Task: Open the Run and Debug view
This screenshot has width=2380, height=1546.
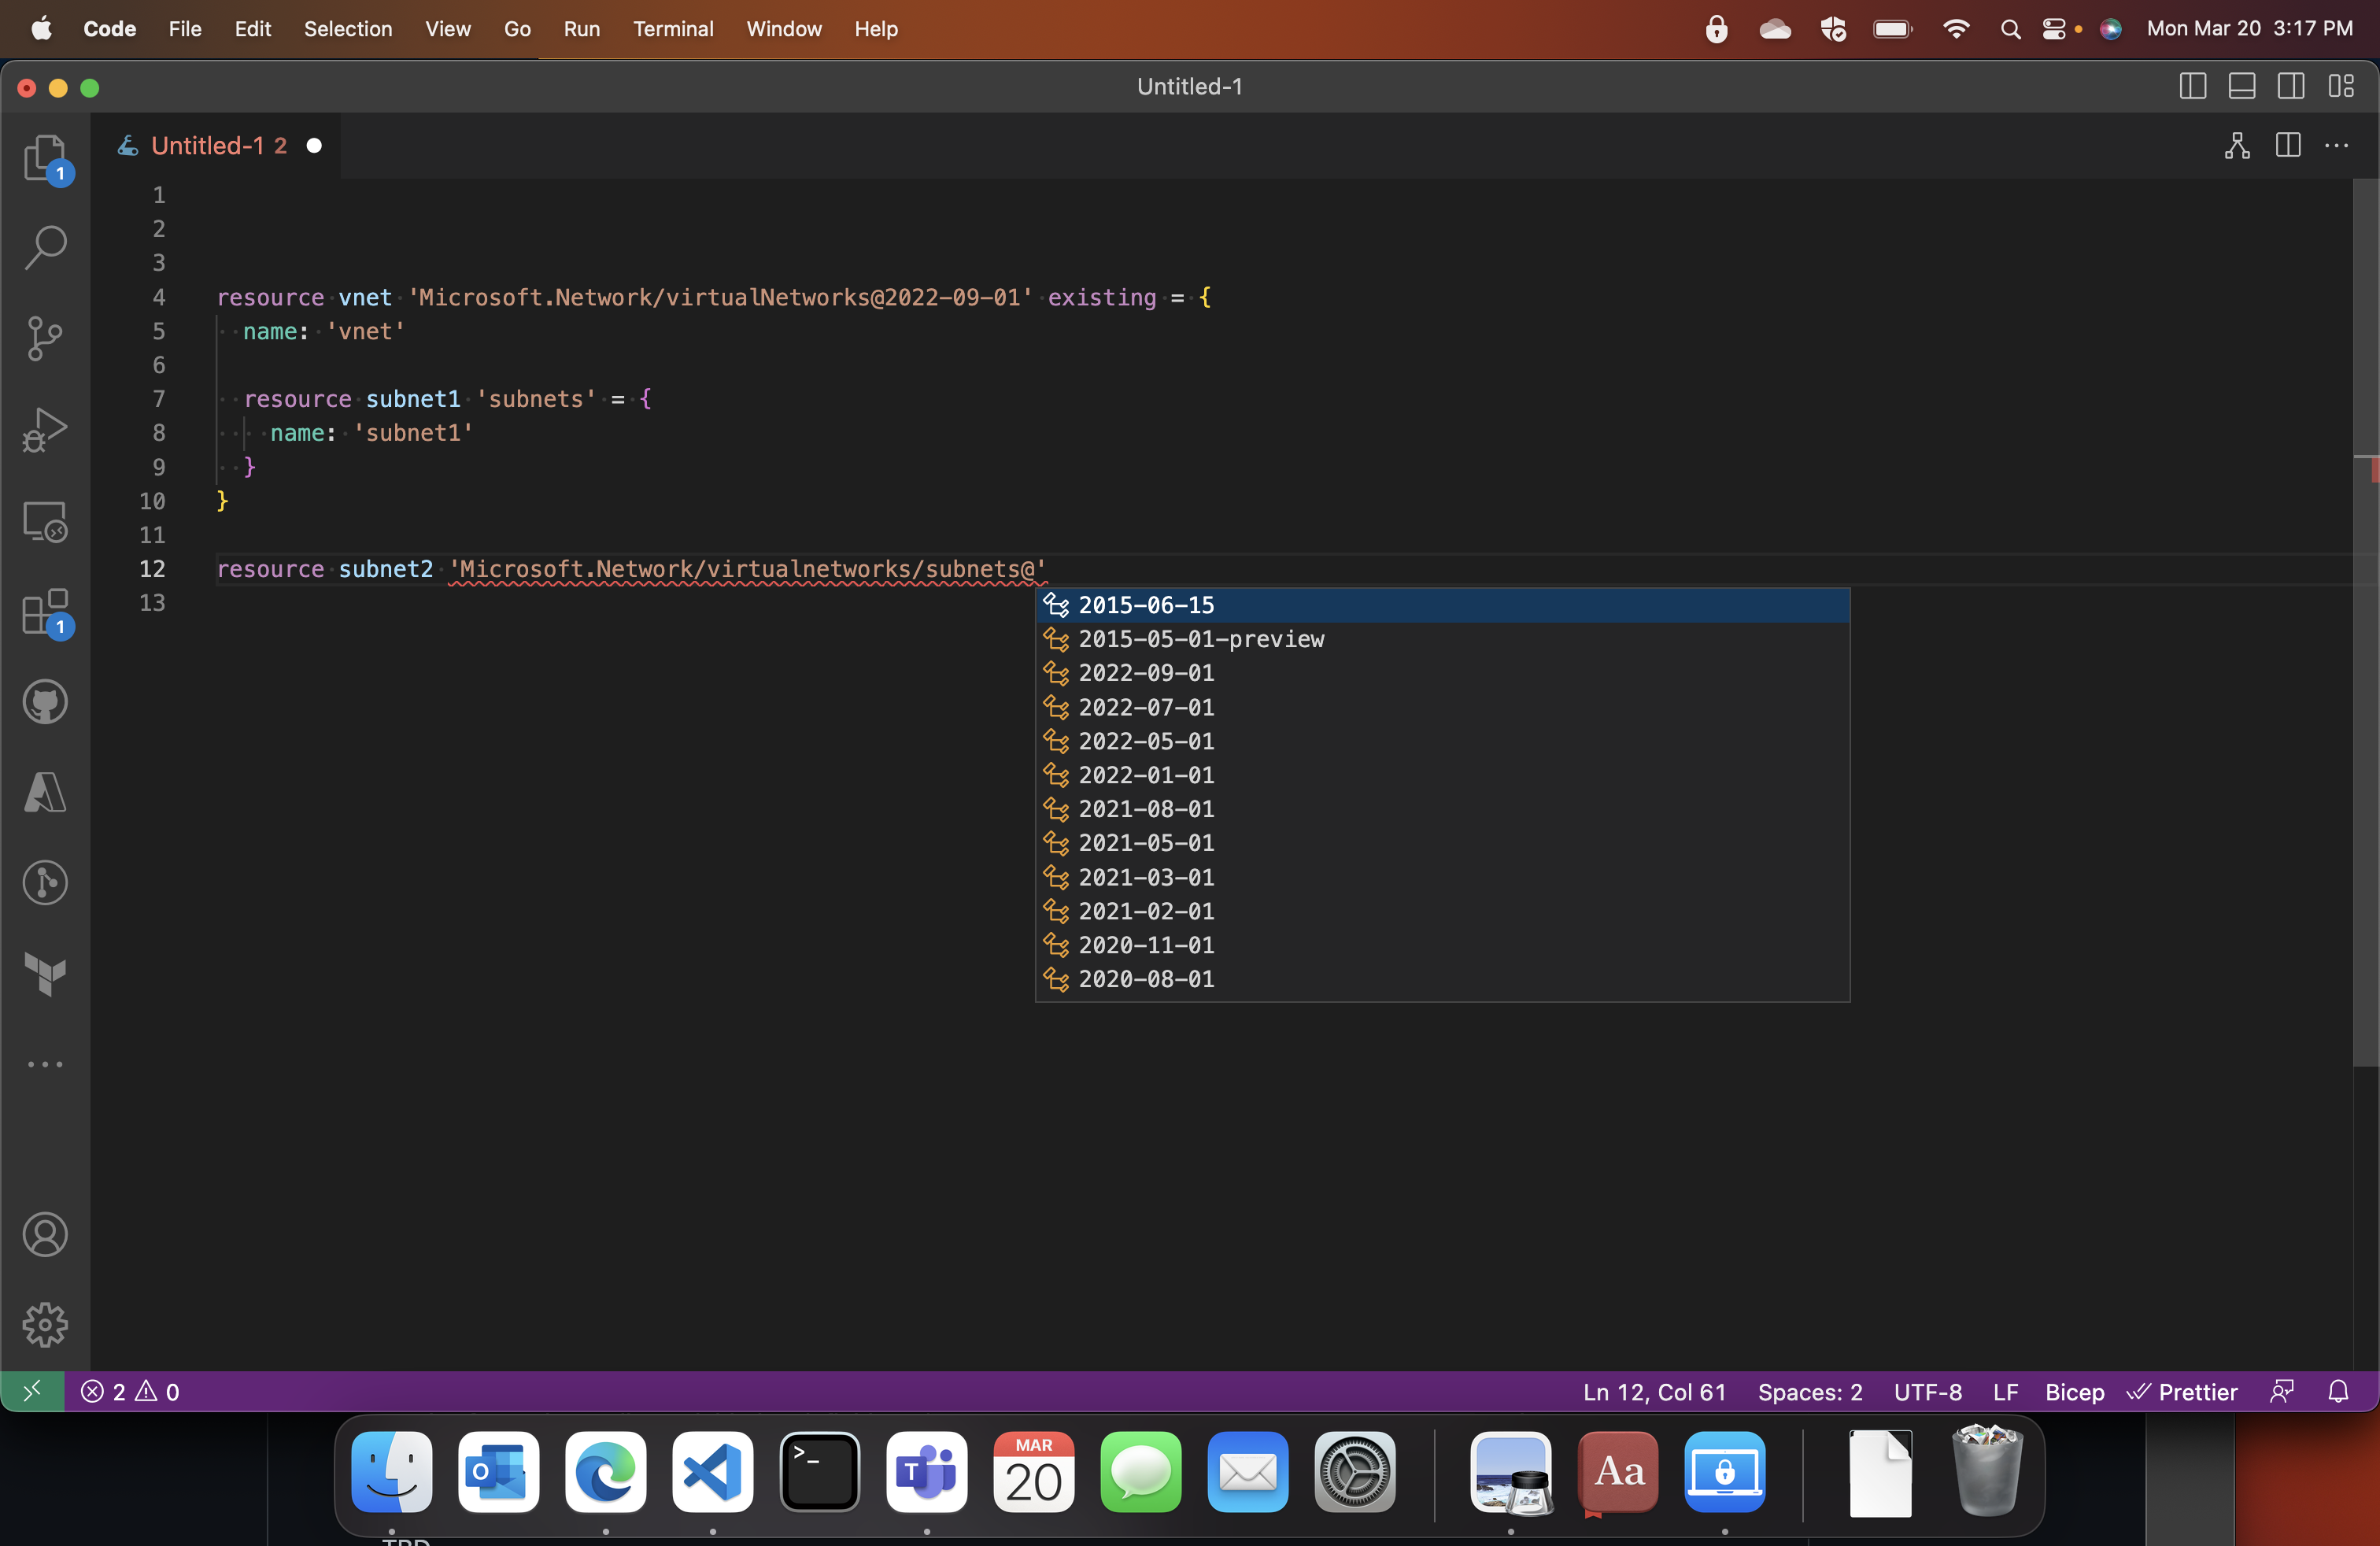Action: pos(44,430)
